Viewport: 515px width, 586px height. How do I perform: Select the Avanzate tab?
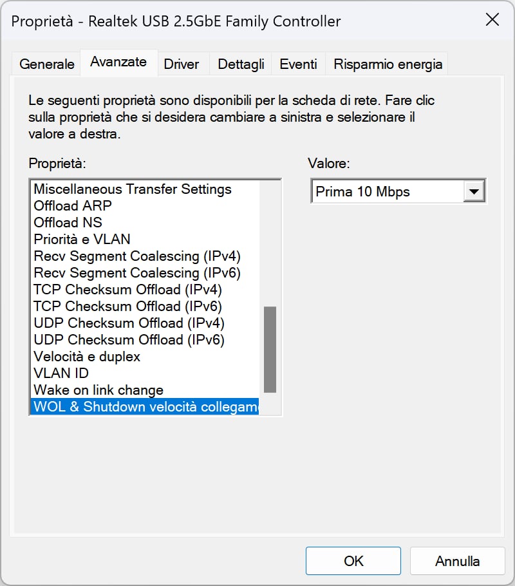pos(118,62)
